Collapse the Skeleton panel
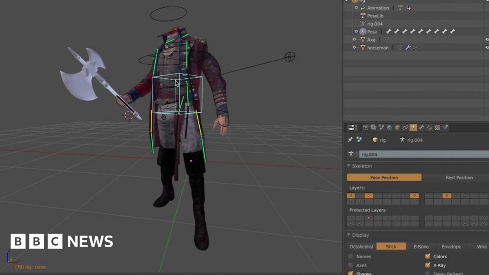Viewport: 489px width, 275px height. 348,166
